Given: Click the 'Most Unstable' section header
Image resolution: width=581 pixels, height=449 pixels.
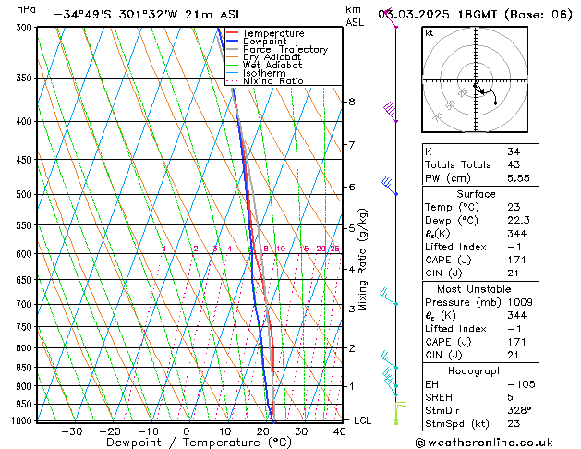Looking at the screenshot, I should [x=474, y=289].
